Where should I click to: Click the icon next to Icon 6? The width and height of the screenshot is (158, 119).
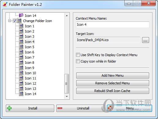tap(21, 52)
